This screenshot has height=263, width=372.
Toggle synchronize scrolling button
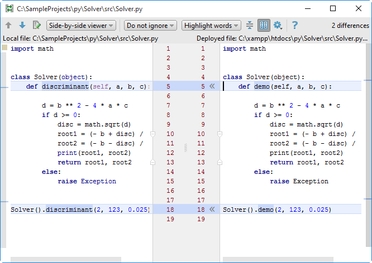pos(264,25)
